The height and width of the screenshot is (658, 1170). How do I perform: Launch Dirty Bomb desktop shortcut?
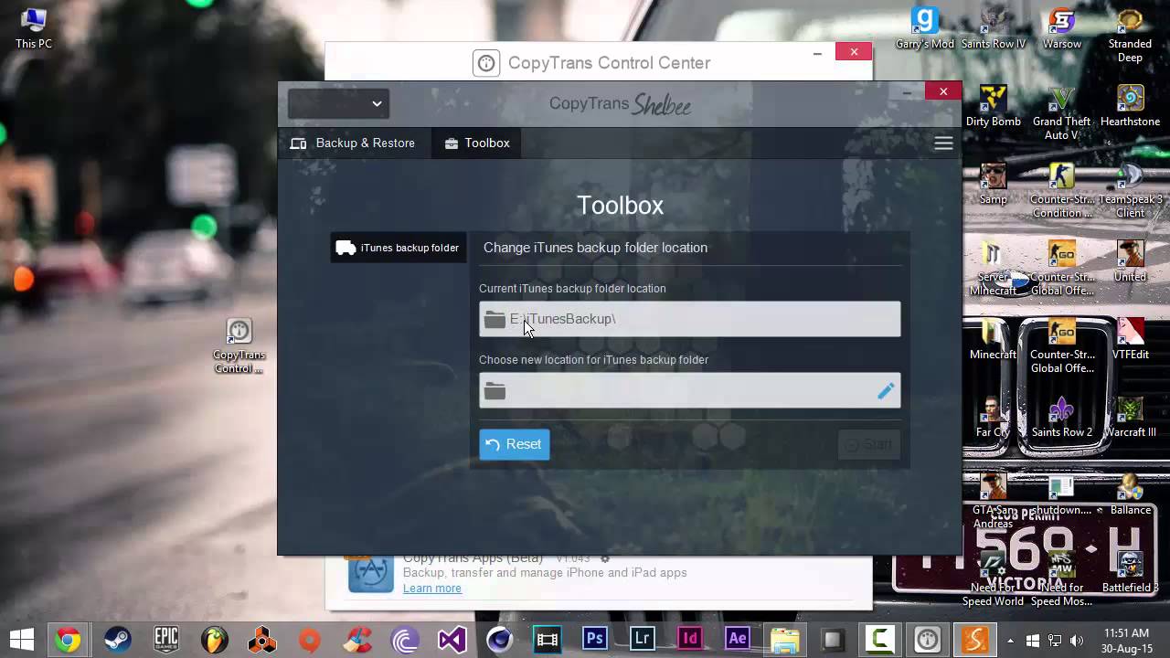pyautogui.click(x=994, y=106)
